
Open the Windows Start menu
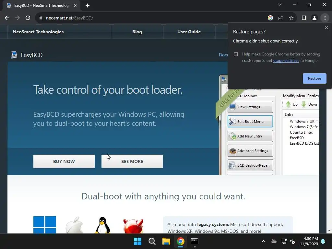tap(137, 241)
